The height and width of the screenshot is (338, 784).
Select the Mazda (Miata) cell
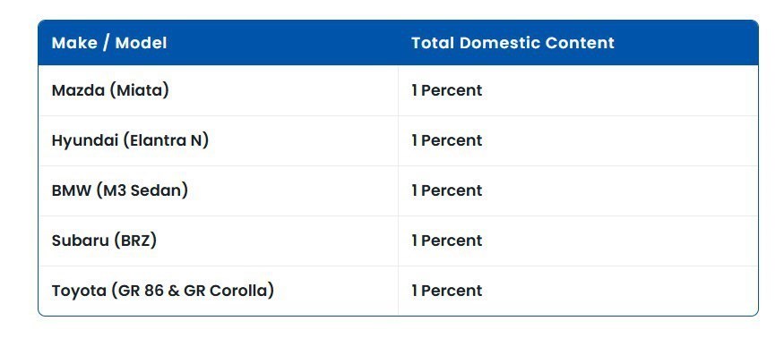218,90
